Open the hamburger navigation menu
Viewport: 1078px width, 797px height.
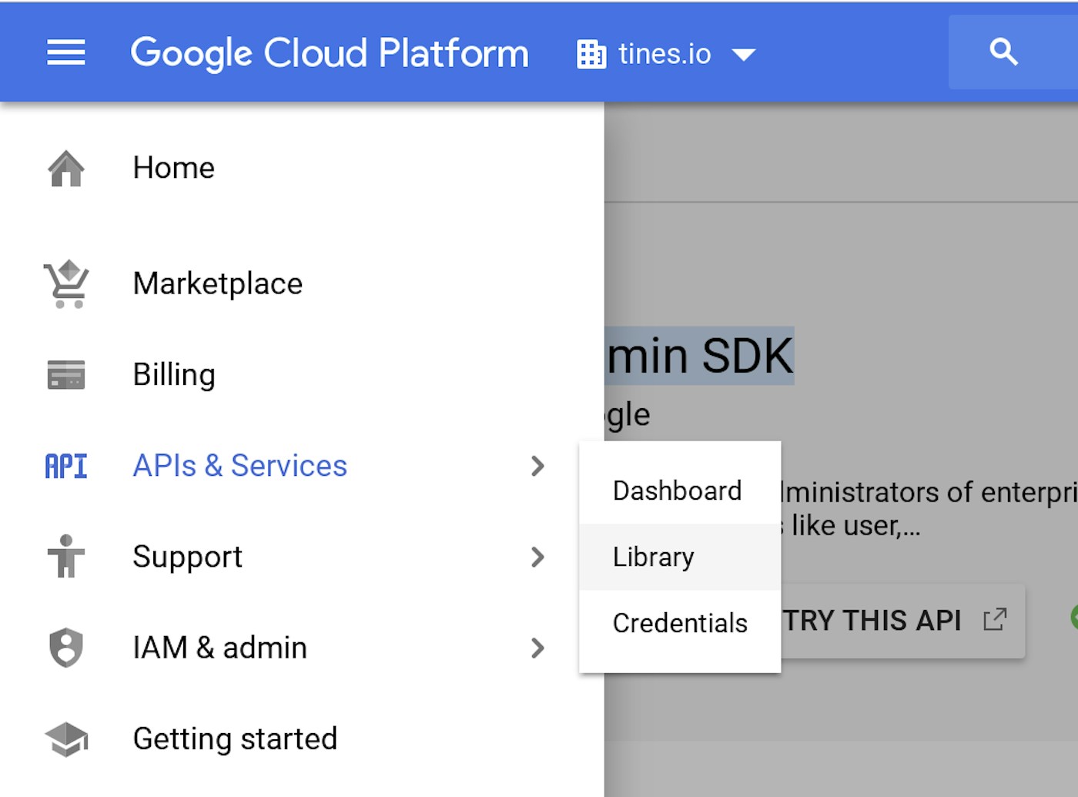(66, 53)
